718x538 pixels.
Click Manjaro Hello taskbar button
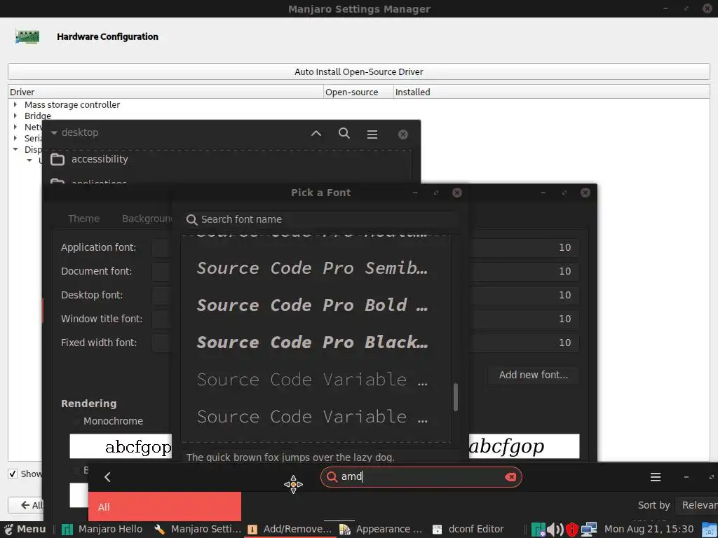coord(102,530)
